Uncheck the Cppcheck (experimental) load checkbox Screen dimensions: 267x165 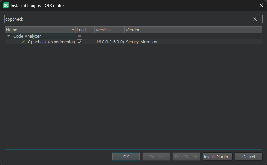click(80, 42)
